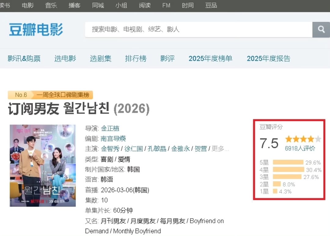Expand the cast list with 更多
Image resolution: width=330 pixels, height=236 pixels.
220,149
